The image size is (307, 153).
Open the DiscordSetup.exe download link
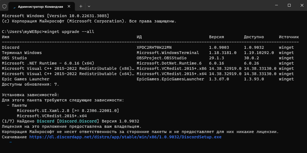click(x=125, y=137)
